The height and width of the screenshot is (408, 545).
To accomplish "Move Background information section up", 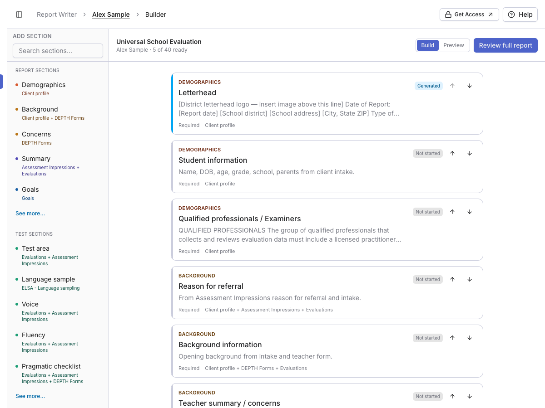I will coord(452,338).
